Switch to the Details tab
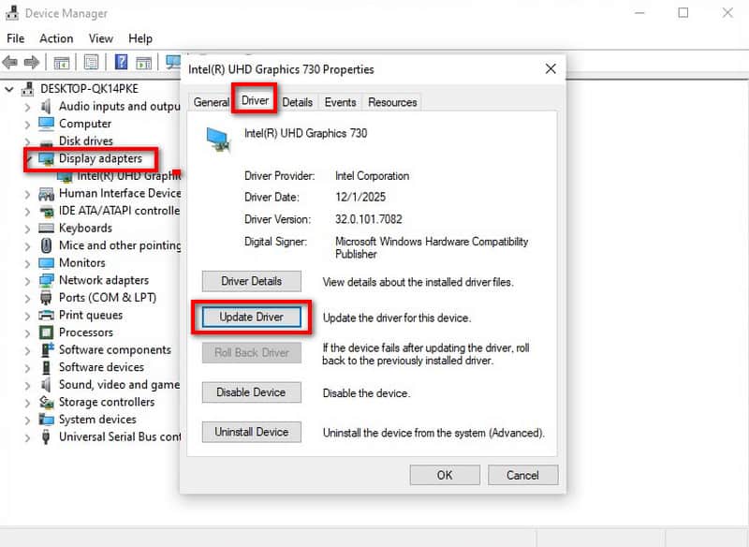Image resolution: width=749 pixels, height=547 pixels. [297, 102]
